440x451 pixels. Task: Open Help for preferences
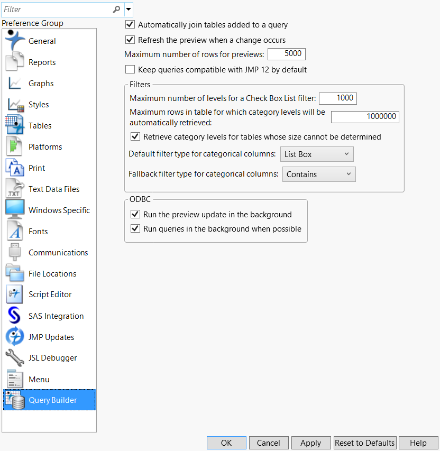click(x=418, y=443)
